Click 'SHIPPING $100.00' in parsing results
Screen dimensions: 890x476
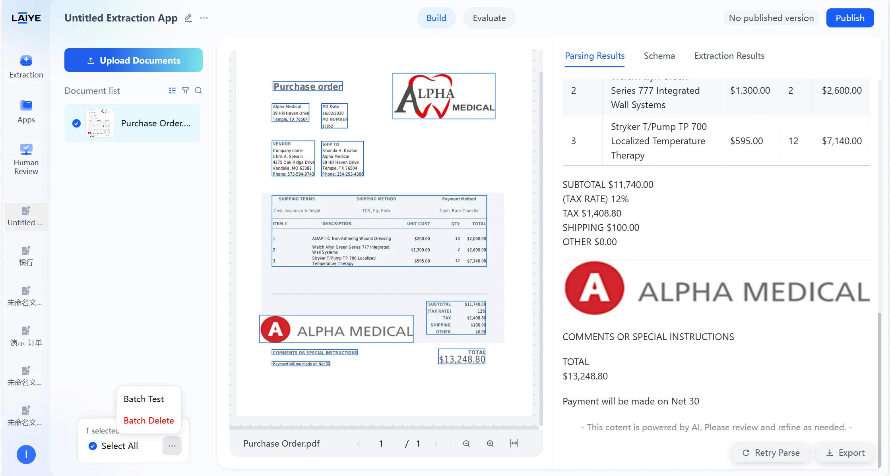601,228
